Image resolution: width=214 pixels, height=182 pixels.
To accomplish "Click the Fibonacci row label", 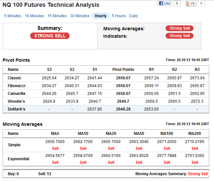I will (17, 86).
